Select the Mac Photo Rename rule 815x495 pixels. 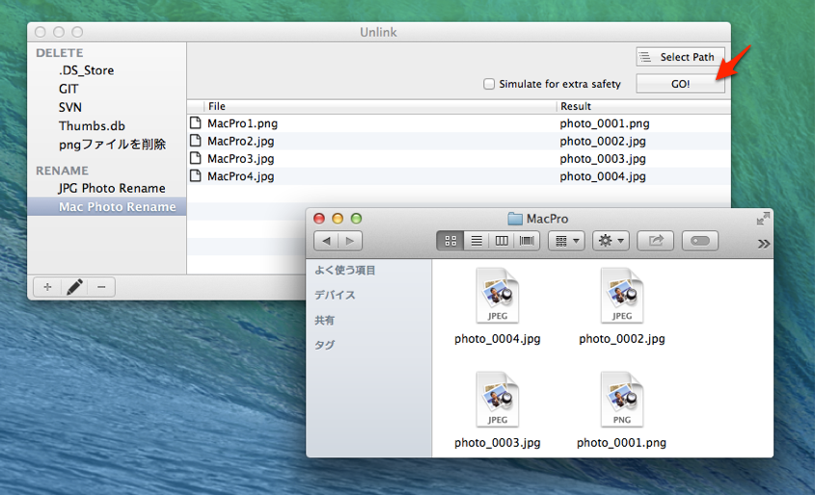(106, 206)
